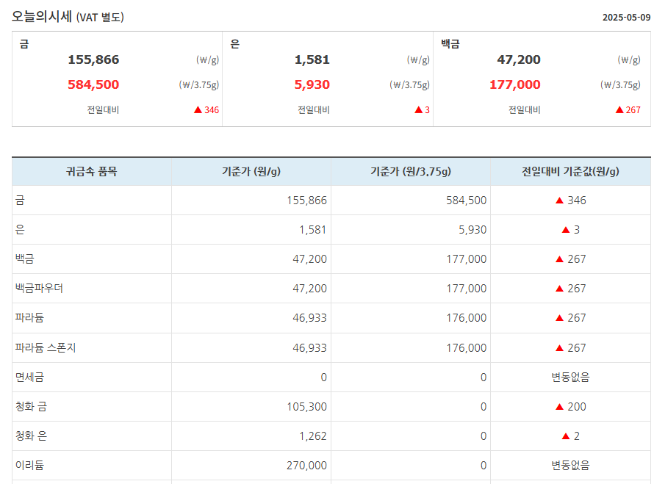Image resolution: width=654 pixels, height=484 pixels.
Task: Click 270,000 value in 이리듐 row
Action: [306, 466]
